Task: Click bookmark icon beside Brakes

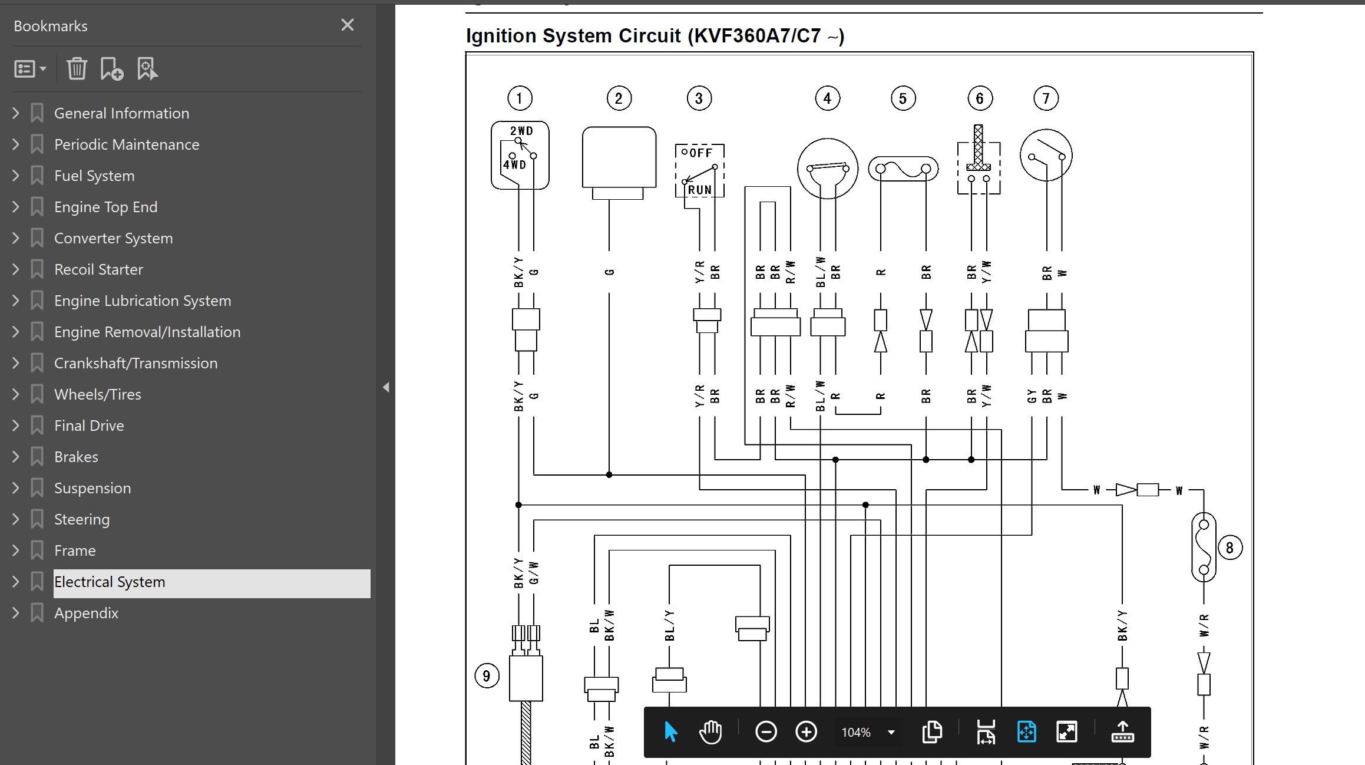Action: pyautogui.click(x=37, y=457)
